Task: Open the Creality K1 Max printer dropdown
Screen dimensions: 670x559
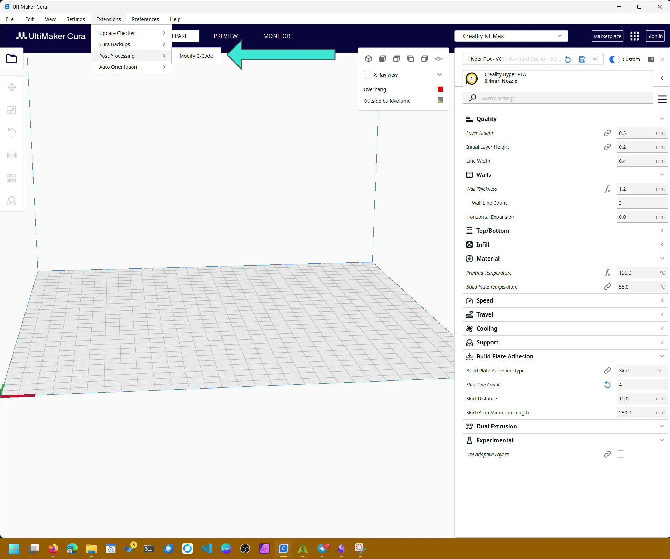Action: pyautogui.click(x=511, y=36)
